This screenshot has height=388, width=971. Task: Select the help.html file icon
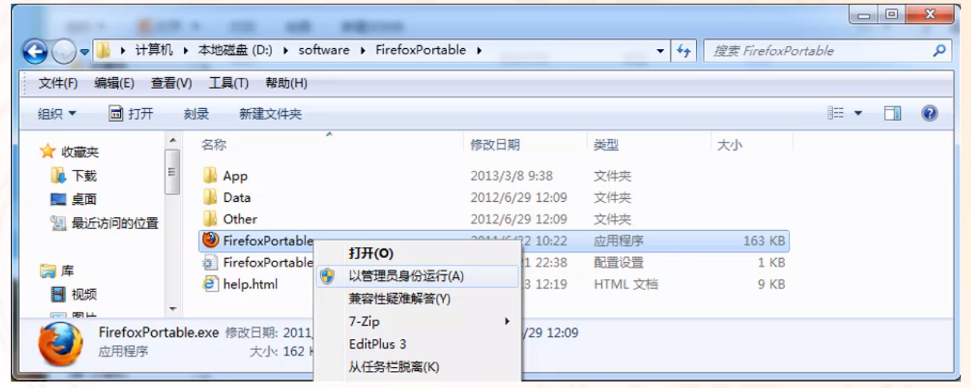point(210,283)
